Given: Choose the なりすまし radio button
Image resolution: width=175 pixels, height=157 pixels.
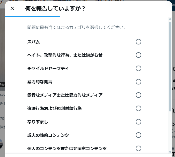Looking at the screenshot, I should click(x=138, y=122).
